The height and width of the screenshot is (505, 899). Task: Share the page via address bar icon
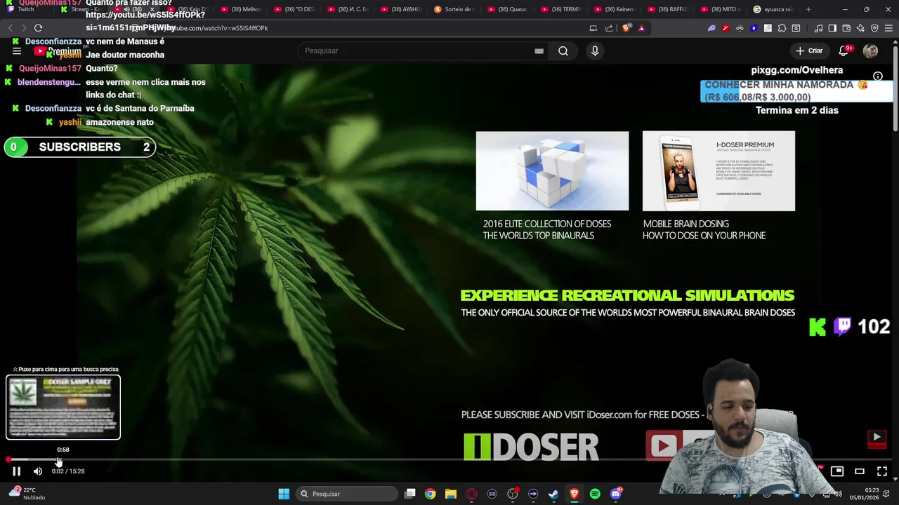pyautogui.click(x=609, y=28)
